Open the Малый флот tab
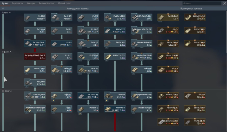Viewport: 227px width, 132px height. pos(65,3)
